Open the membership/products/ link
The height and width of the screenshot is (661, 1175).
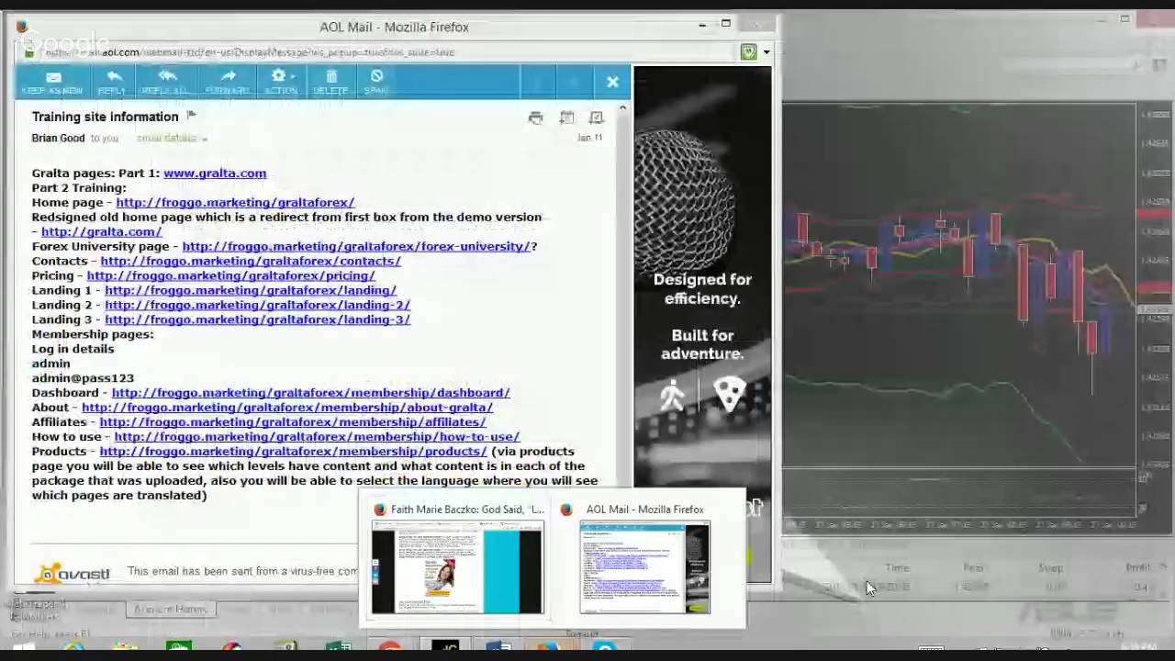pos(293,452)
